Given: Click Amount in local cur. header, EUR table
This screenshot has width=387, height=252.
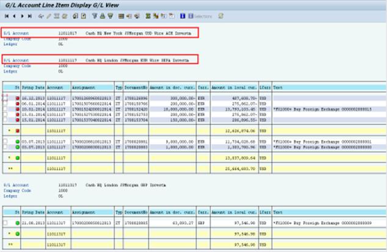Looking at the screenshot, I should pyautogui.click(x=234, y=88).
